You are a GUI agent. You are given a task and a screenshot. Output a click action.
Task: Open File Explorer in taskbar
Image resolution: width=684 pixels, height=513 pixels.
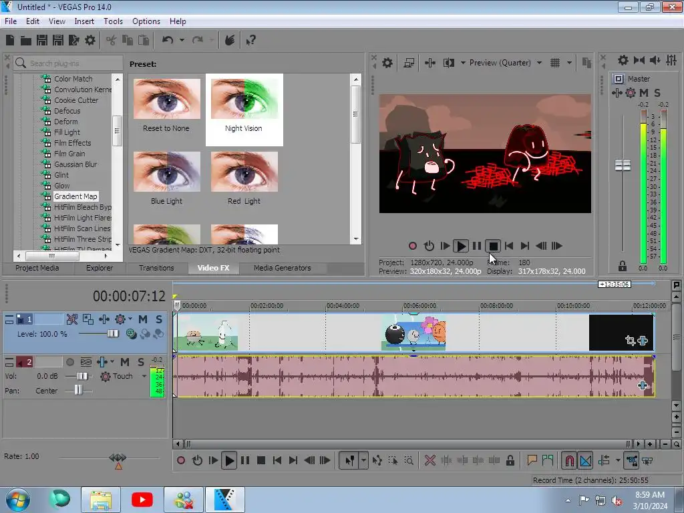click(x=101, y=500)
